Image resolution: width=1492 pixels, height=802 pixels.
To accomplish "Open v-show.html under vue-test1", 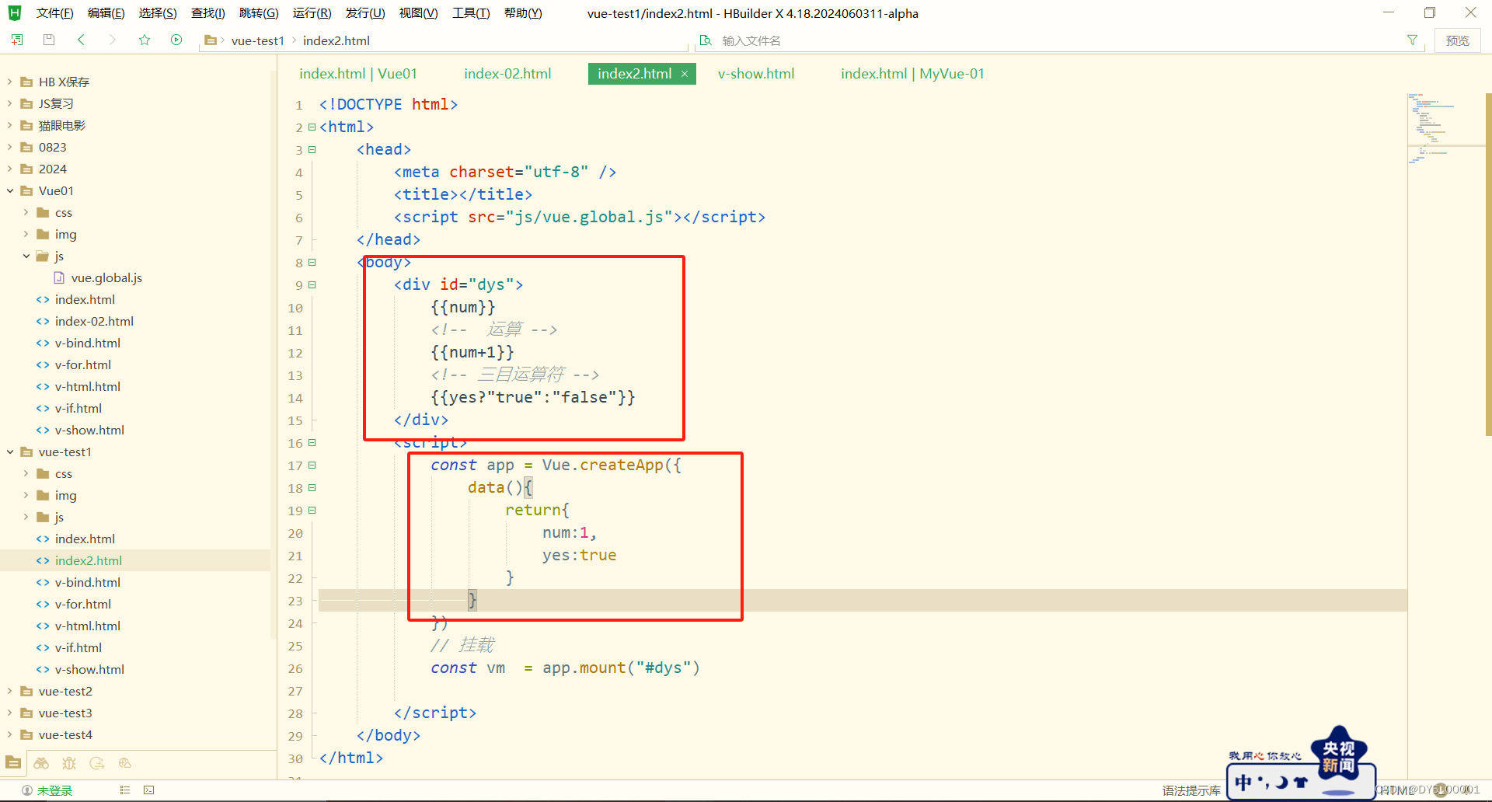I will coord(89,669).
